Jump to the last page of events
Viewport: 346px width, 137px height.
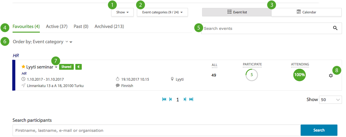tap(191, 100)
